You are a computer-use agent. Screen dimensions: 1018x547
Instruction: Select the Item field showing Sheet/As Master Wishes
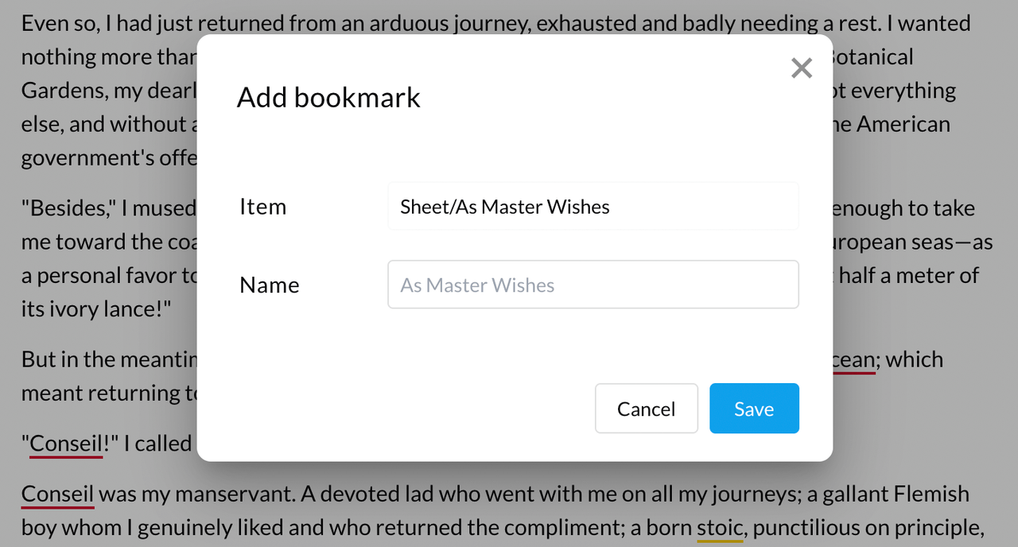(x=593, y=207)
